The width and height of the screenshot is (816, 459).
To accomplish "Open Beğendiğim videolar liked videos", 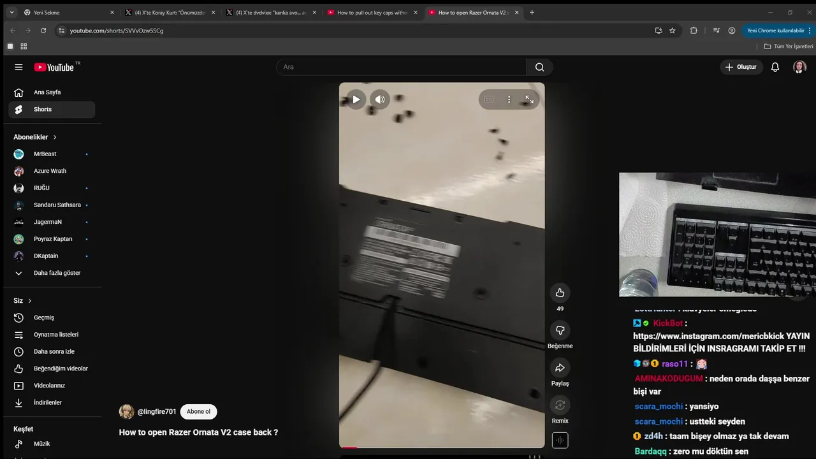I will (52, 368).
